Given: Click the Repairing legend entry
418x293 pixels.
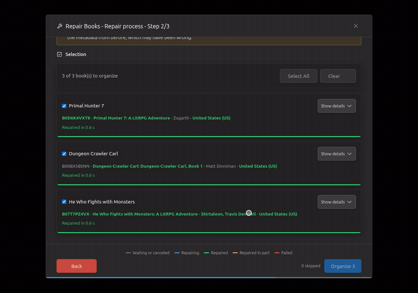Looking at the screenshot, I should (187, 253).
